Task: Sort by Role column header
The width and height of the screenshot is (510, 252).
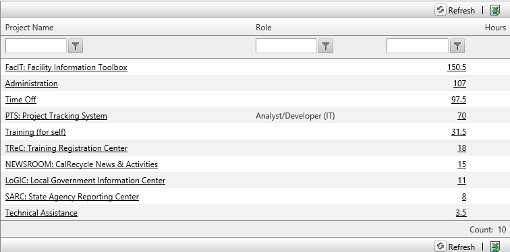Action: click(264, 28)
